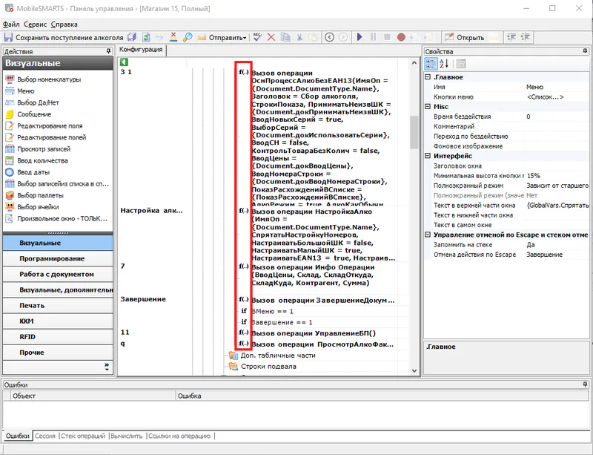Click the 'Выбор паллеты' box icon

(x=10, y=195)
